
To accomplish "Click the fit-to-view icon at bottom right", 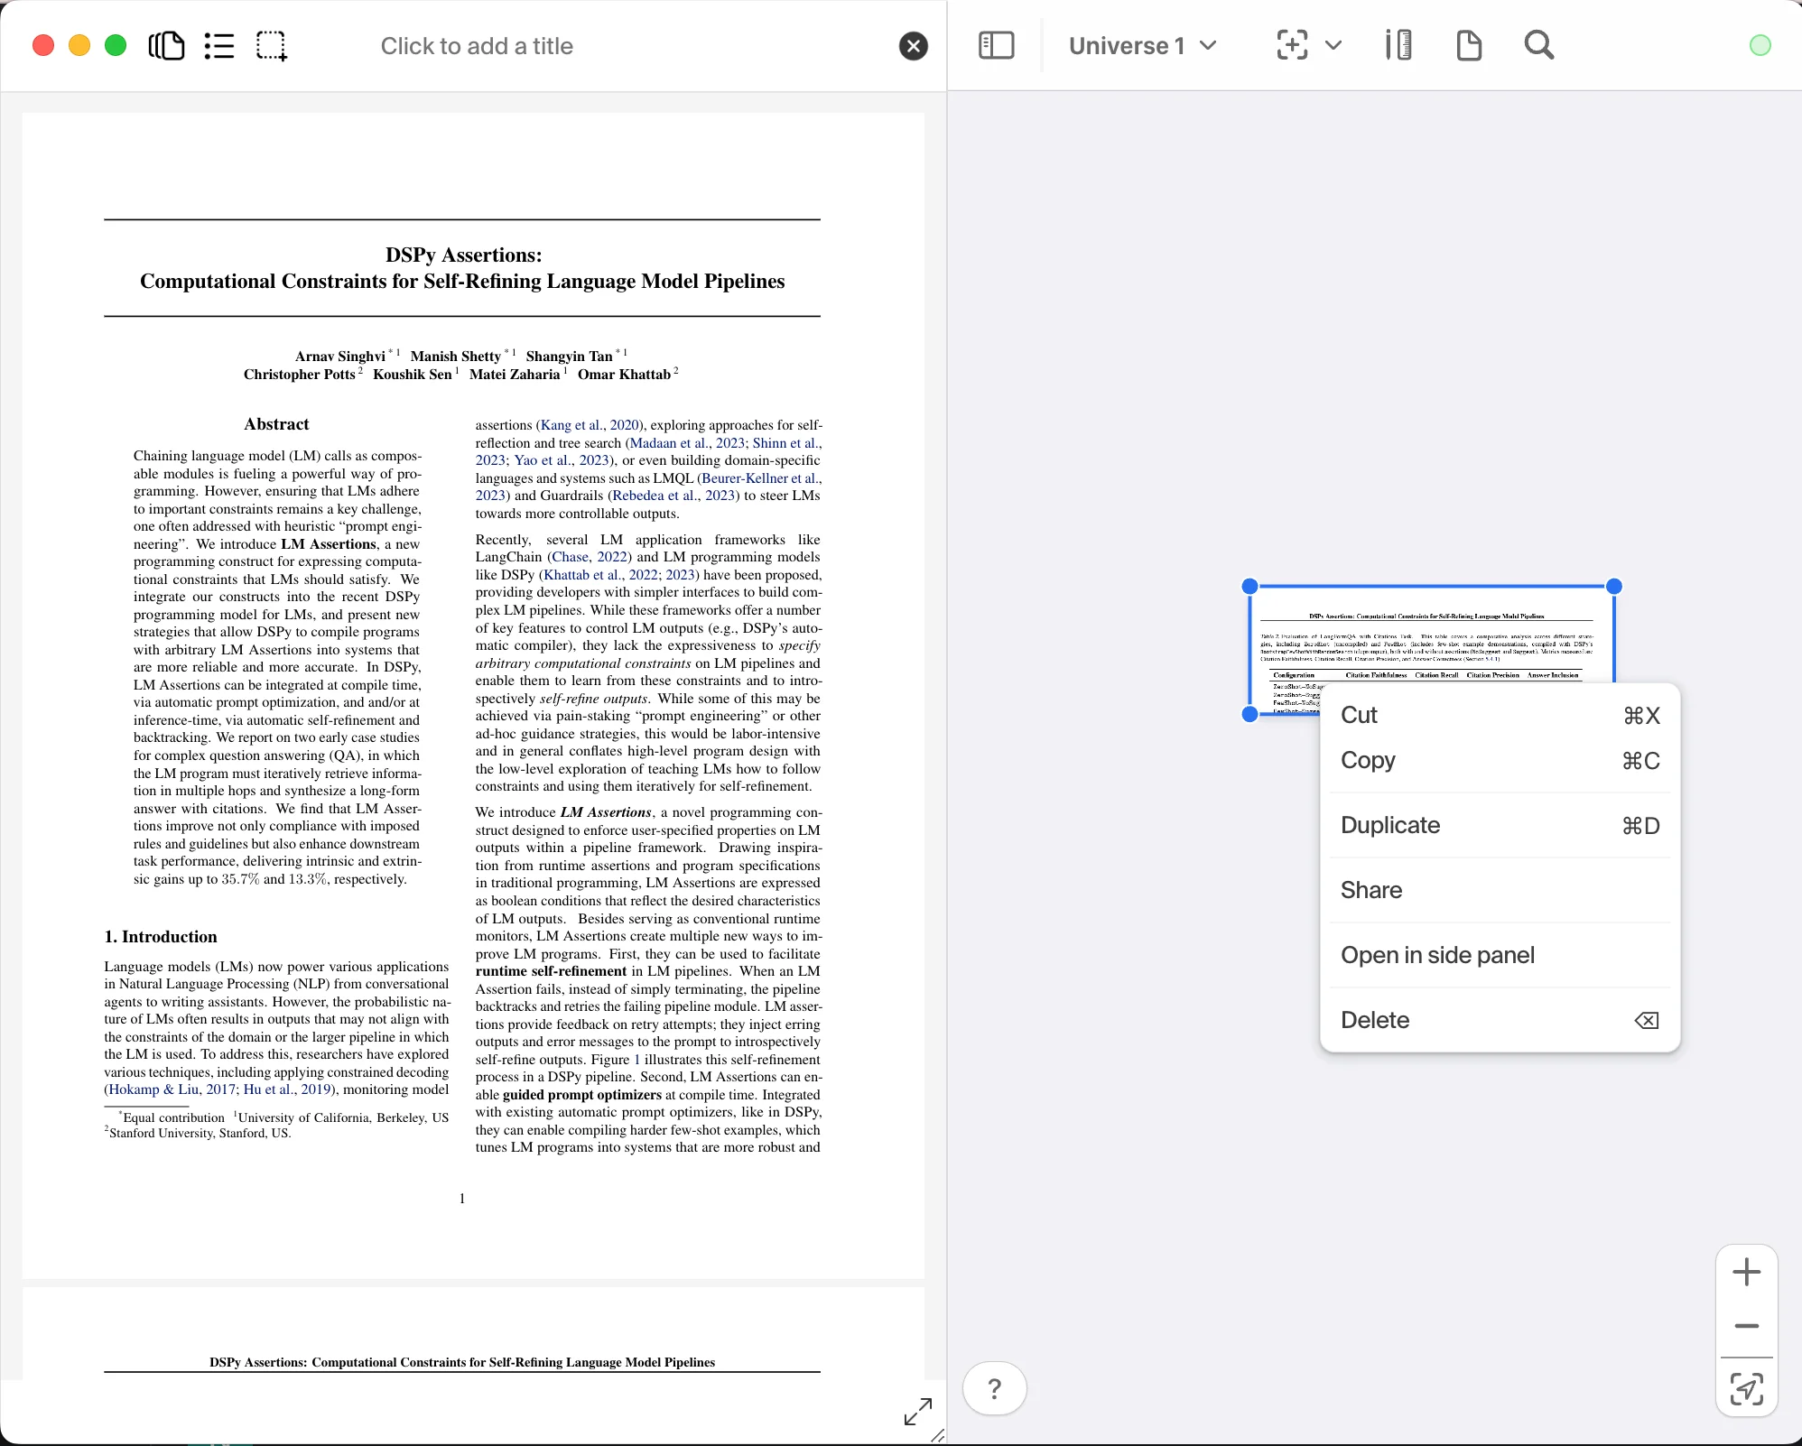I will click(x=1746, y=1391).
